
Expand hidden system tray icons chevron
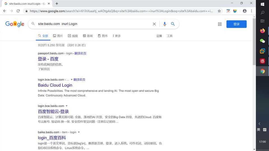(x=259, y=124)
